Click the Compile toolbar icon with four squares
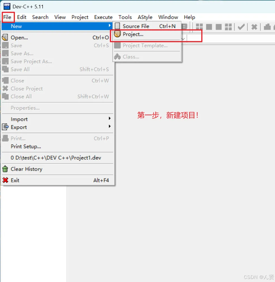 [x=199, y=27]
